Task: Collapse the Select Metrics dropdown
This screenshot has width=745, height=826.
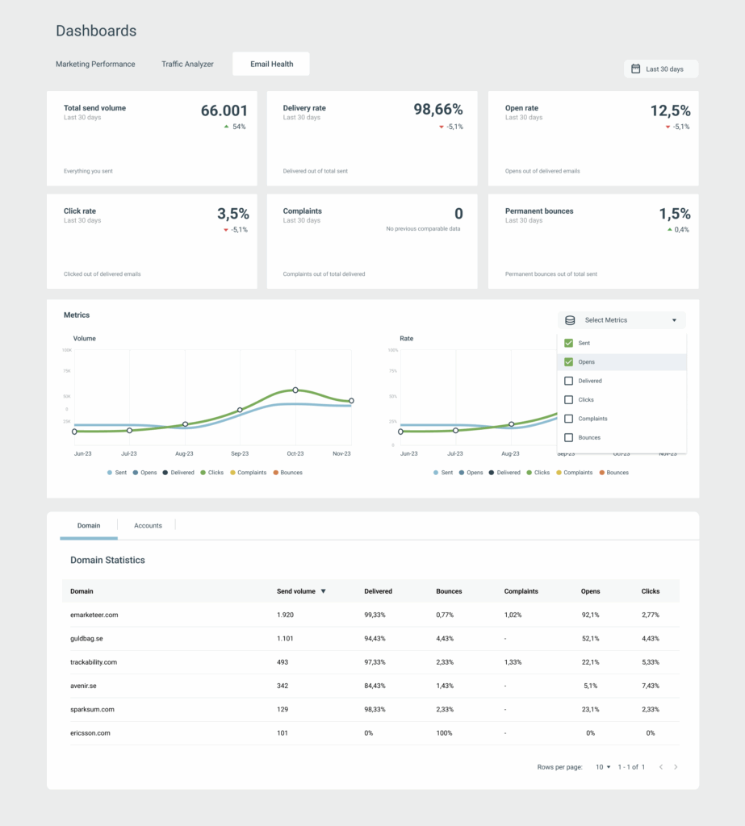Action: tap(674, 320)
